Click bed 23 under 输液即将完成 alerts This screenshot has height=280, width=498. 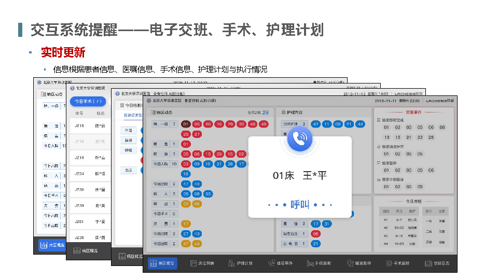point(420,137)
